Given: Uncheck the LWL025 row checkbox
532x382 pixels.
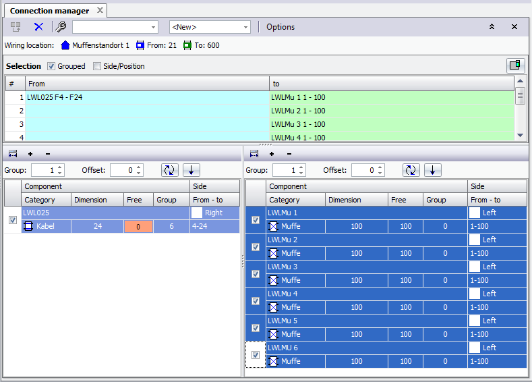Looking at the screenshot, I should tap(13, 220).
